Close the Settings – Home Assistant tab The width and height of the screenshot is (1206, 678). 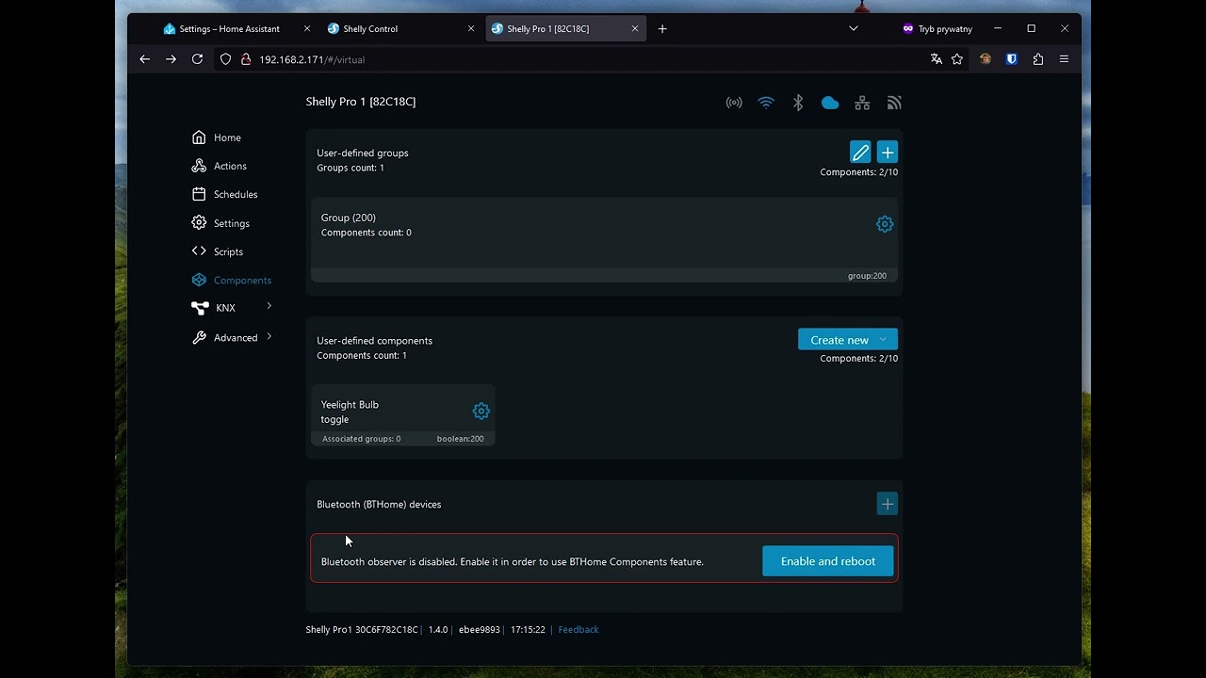pyautogui.click(x=307, y=29)
